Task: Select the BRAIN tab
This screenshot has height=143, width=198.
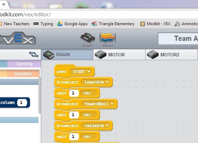Action: 67,55
